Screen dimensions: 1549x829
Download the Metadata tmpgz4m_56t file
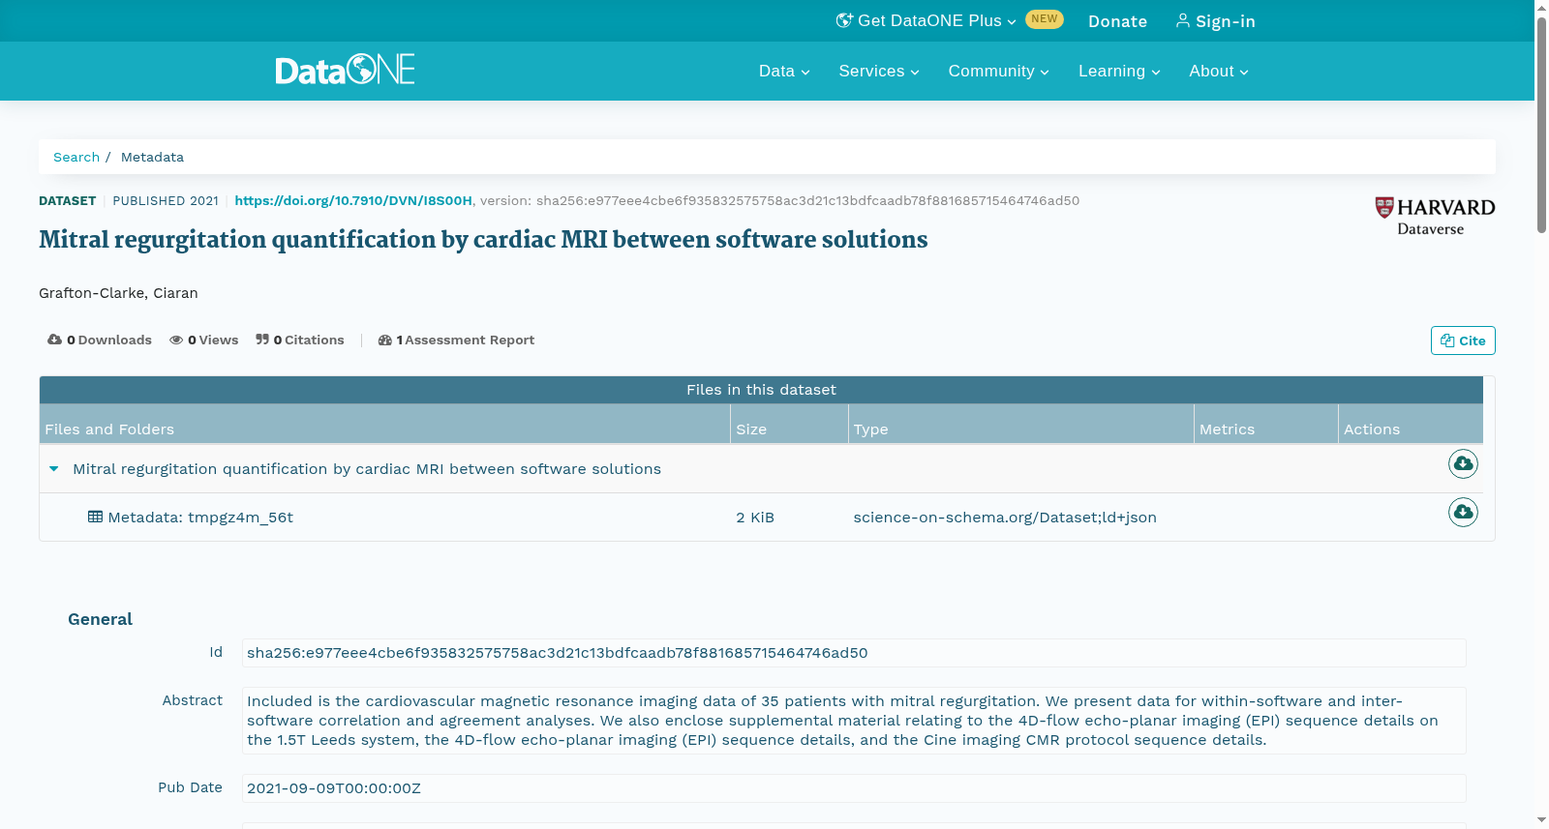(x=1463, y=512)
